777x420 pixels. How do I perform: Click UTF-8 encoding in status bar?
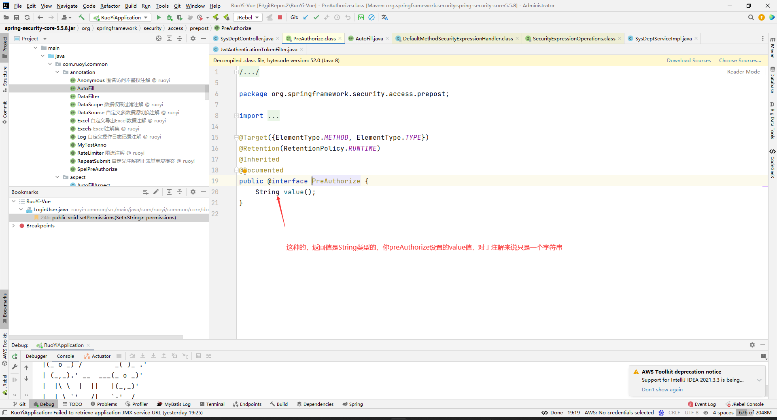(x=692, y=413)
